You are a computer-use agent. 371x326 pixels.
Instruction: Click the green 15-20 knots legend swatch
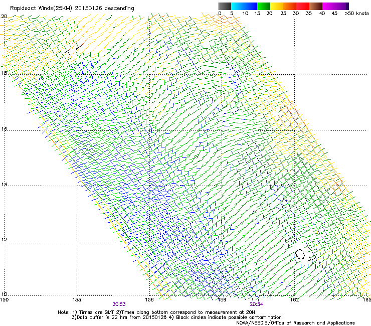pyautogui.click(x=263, y=6)
